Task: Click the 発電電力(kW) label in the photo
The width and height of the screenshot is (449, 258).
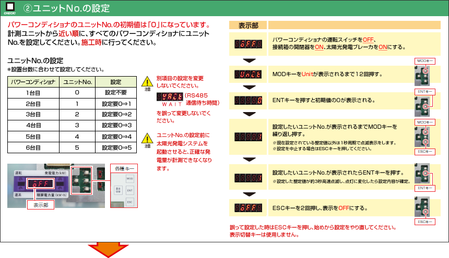Action: point(55,173)
